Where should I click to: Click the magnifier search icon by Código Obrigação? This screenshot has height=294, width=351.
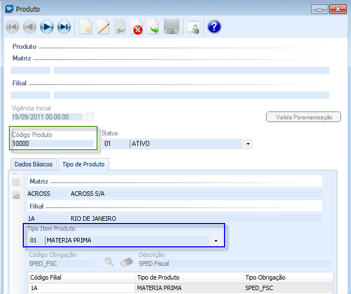[110, 262]
